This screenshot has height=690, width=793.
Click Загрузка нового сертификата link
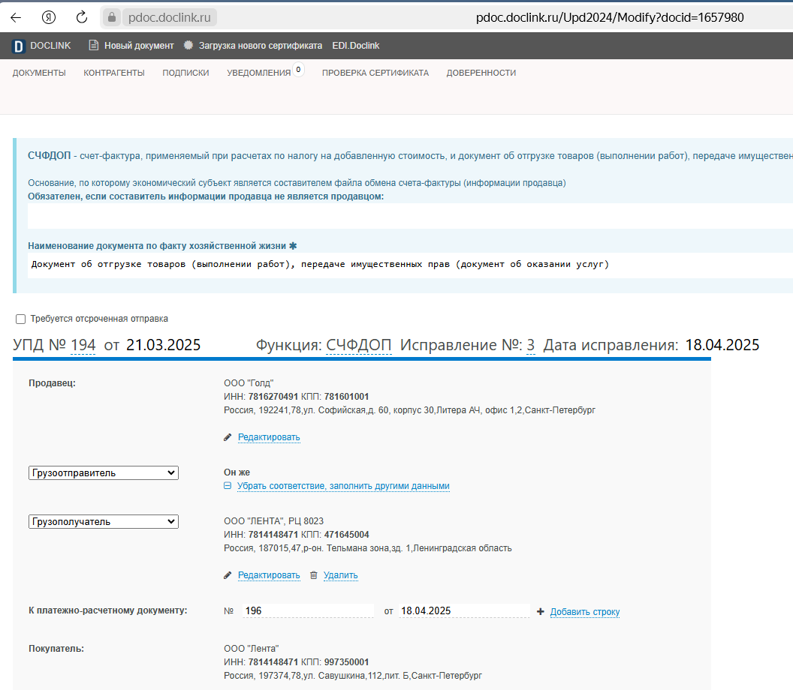261,46
